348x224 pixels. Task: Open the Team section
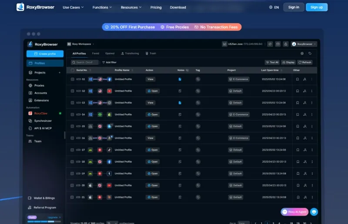[x=35, y=141]
